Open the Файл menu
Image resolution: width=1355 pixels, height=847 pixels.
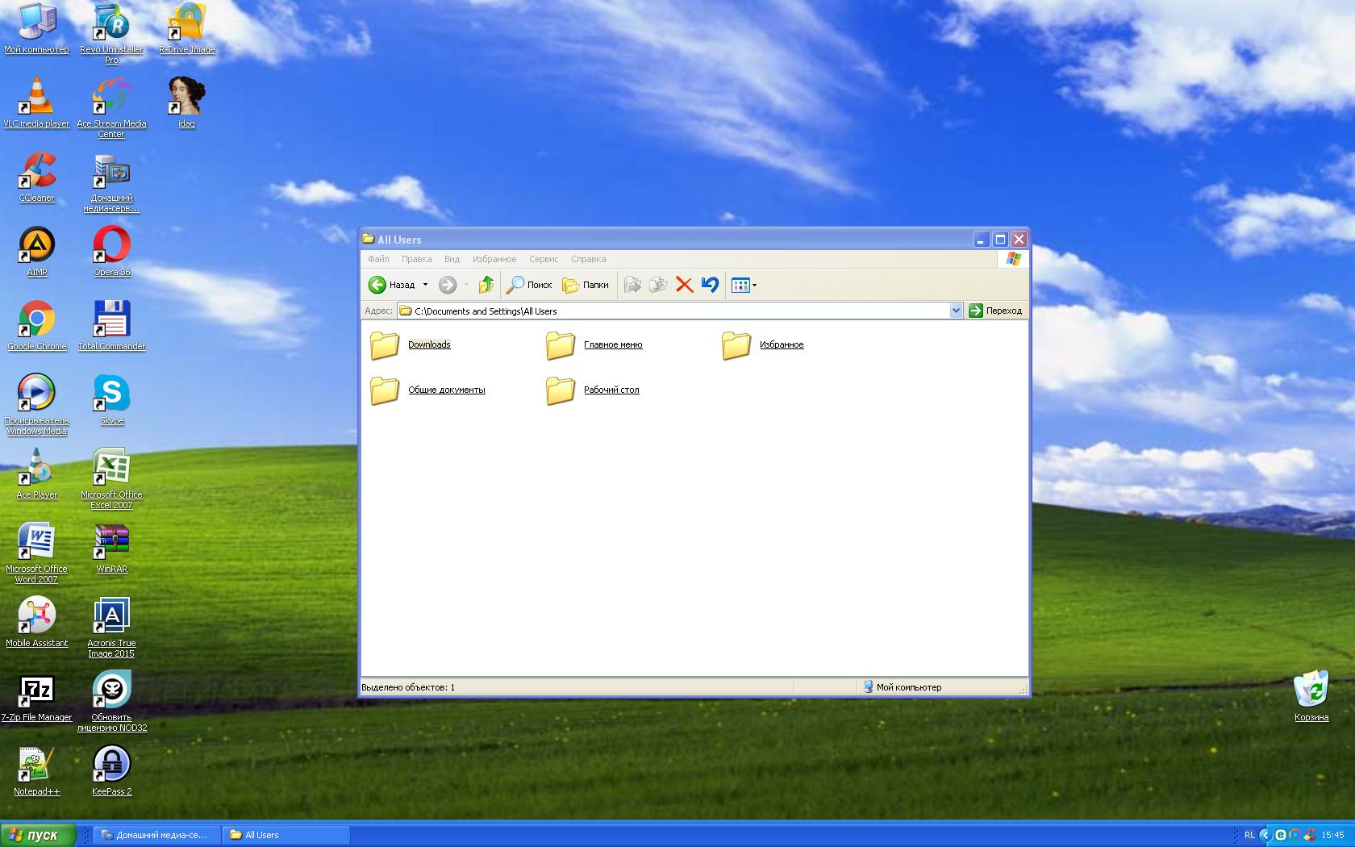click(378, 259)
